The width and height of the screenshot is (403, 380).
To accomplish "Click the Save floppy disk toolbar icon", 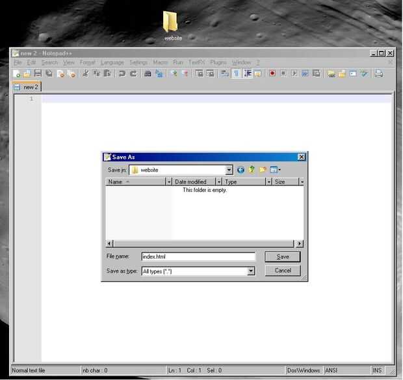I will 38,74.
